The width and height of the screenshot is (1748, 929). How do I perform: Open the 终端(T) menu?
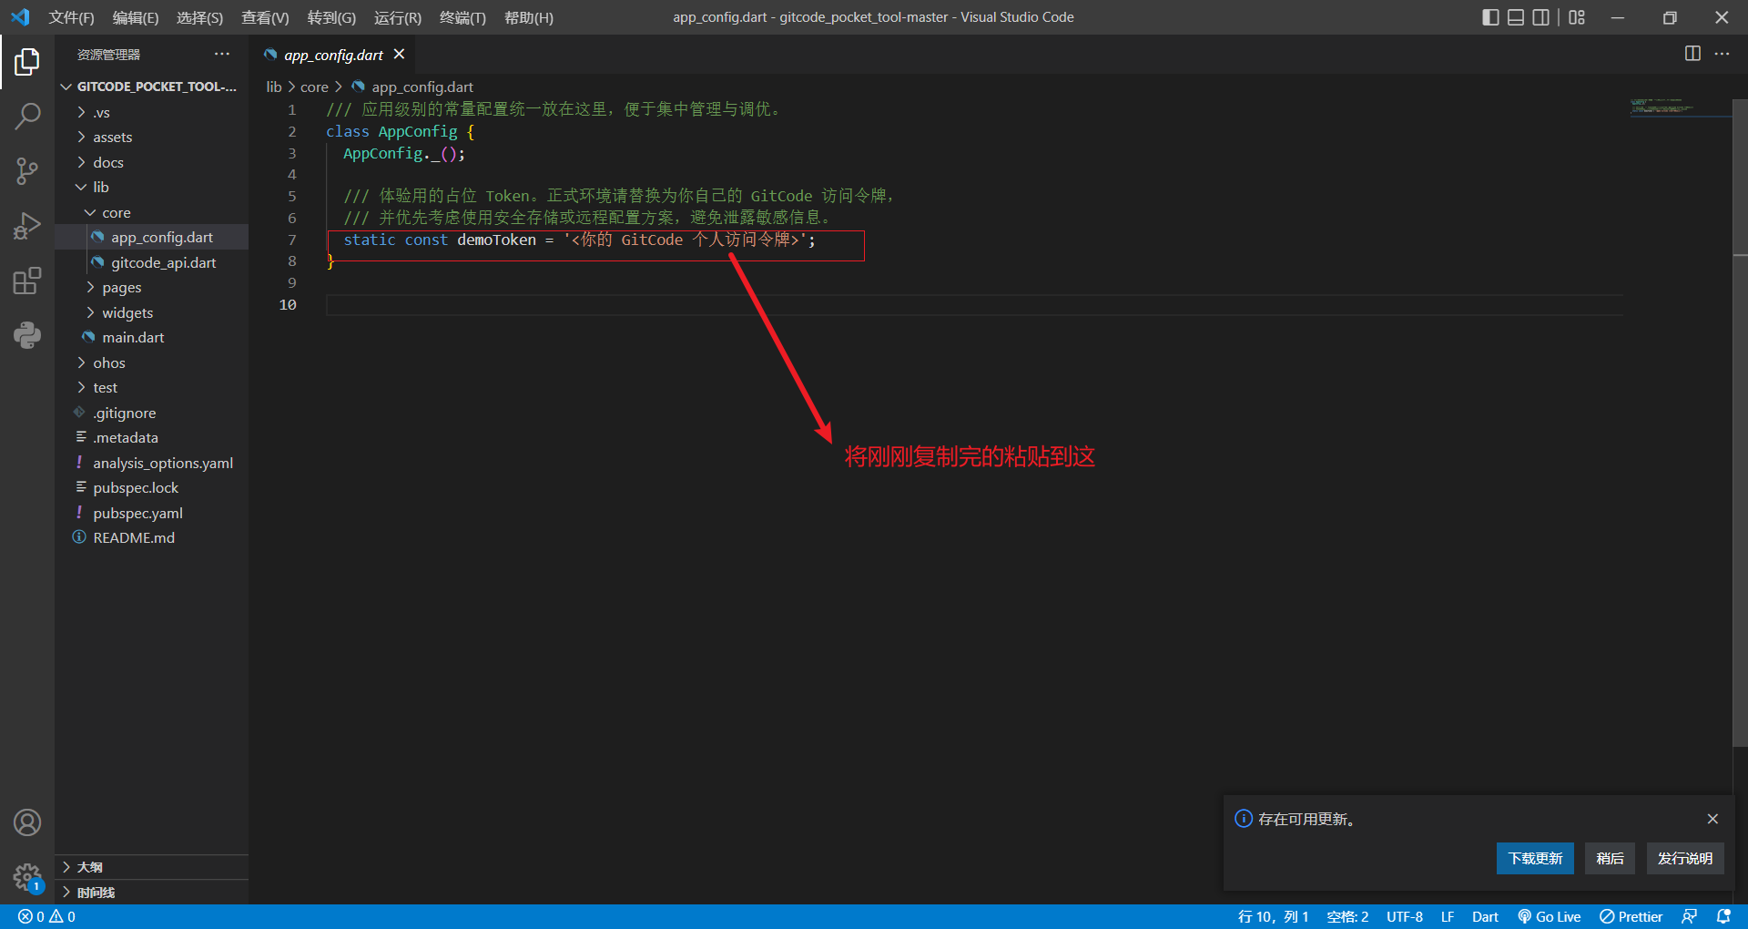pyautogui.click(x=462, y=17)
